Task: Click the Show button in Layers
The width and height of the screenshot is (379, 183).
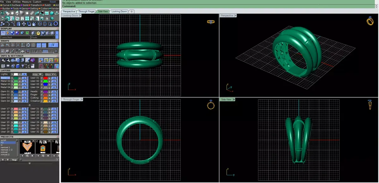Action: click(x=51, y=74)
